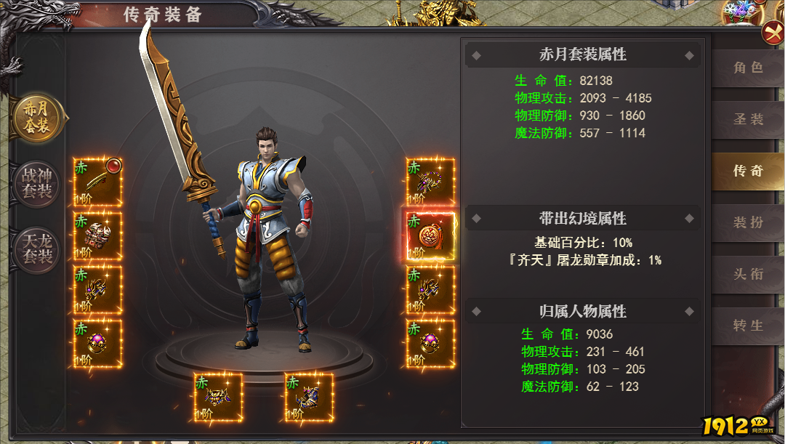Open the 装扮 tab

(748, 223)
